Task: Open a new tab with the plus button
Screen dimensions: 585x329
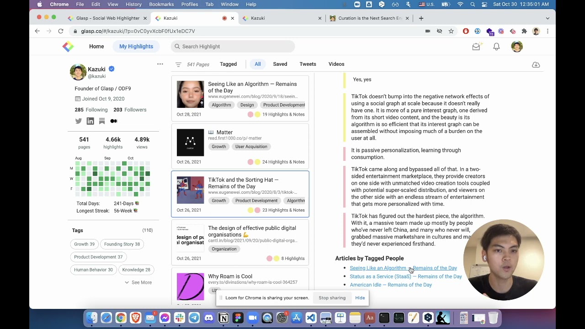Action: click(x=421, y=18)
